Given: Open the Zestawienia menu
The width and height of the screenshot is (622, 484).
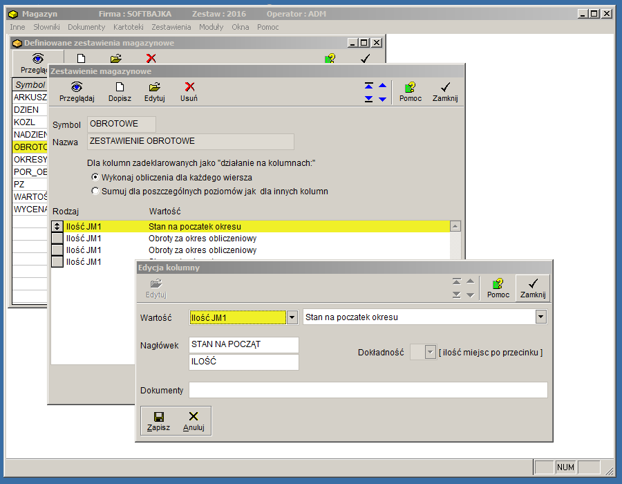Looking at the screenshot, I should (171, 27).
